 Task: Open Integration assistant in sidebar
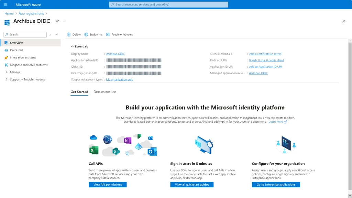pyautogui.click(x=23, y=57)
